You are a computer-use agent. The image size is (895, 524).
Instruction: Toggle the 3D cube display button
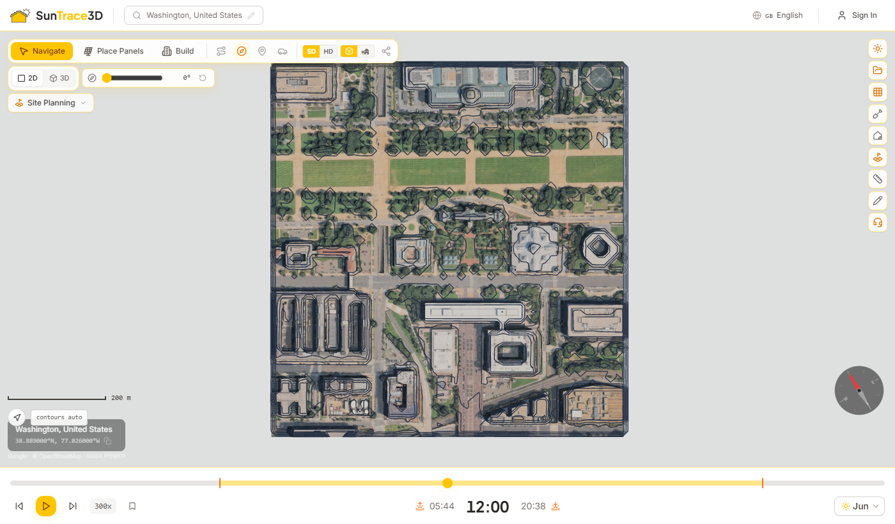click(x=349, y=51)
